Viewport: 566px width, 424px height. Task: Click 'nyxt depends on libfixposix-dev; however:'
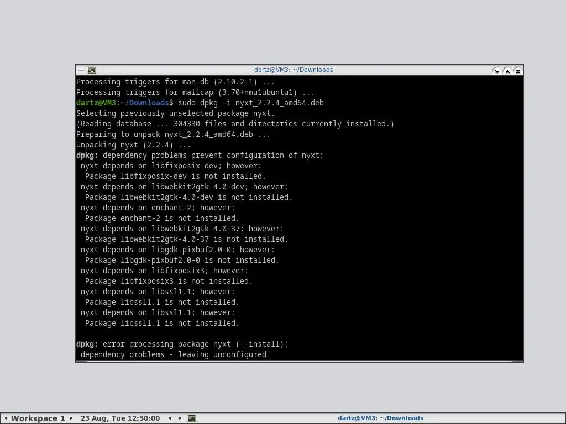pos(171,166)
